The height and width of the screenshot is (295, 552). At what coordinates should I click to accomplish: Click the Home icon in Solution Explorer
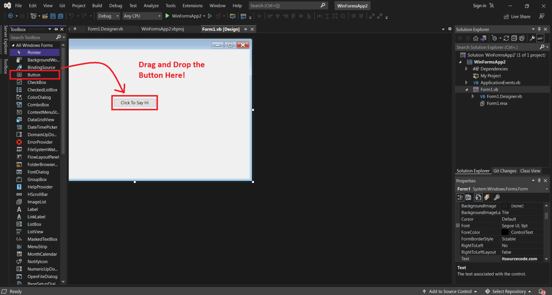475,38
